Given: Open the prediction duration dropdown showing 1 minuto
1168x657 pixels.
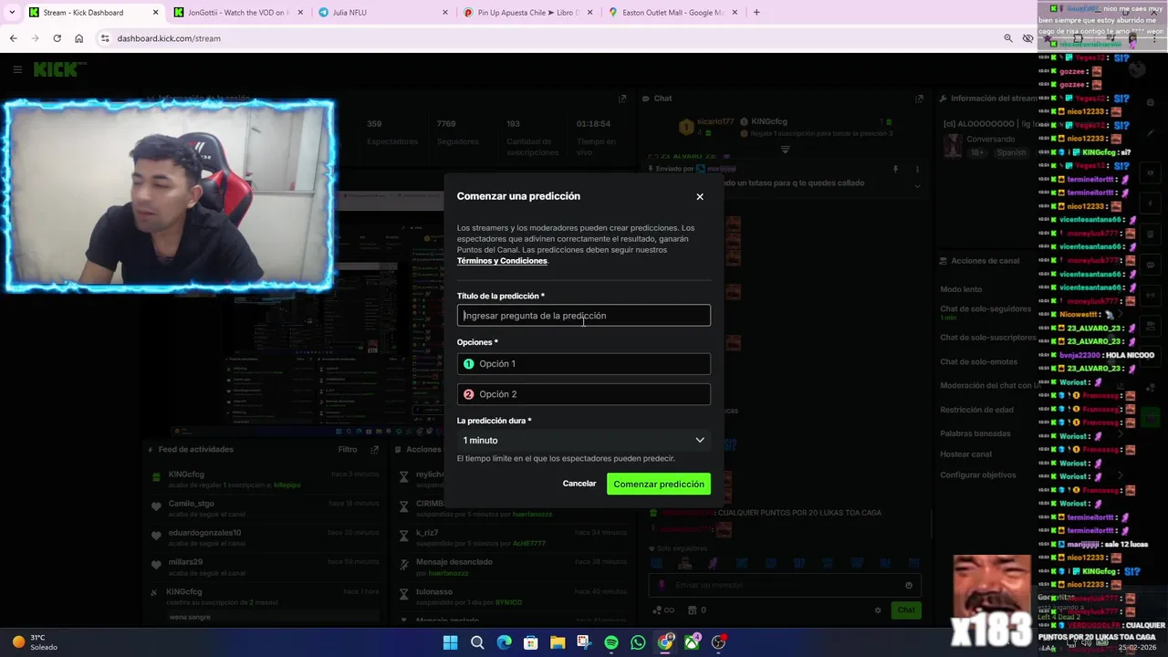Looking at the screenshot, I should coord(584,440).
